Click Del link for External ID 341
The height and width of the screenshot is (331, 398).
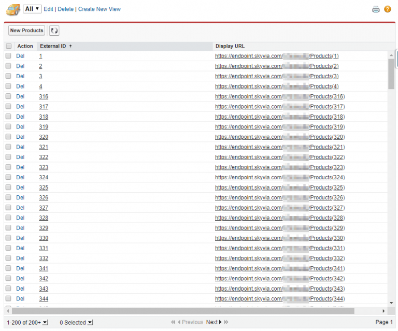coord(20,268)
